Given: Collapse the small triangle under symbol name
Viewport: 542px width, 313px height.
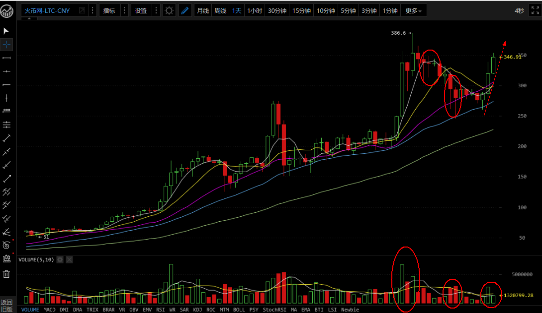Looking at the screenshot, I should pyautogui.click(x=29, y=19).
